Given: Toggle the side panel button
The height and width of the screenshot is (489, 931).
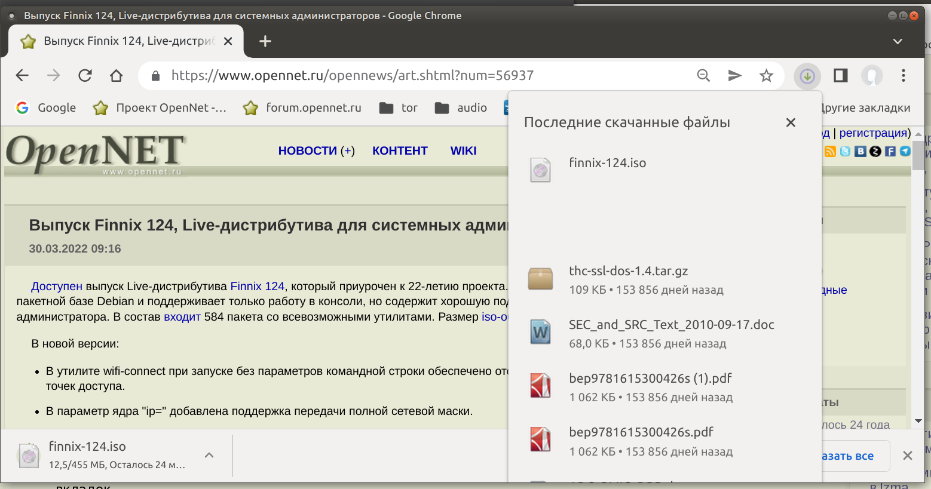Looking at the screenshot, I should click(x=841, y=75).
